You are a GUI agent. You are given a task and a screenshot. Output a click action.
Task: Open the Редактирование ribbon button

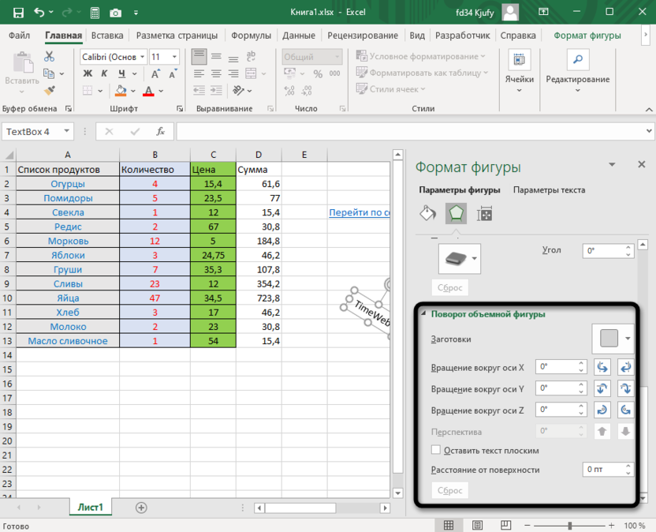[578, 69]
